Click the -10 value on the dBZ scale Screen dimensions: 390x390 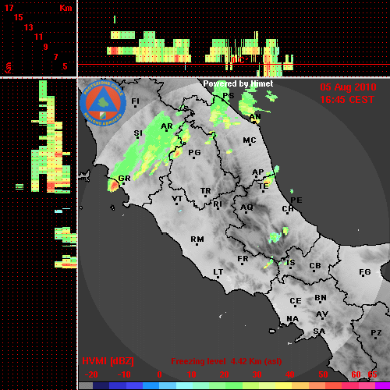coord(124,374)
